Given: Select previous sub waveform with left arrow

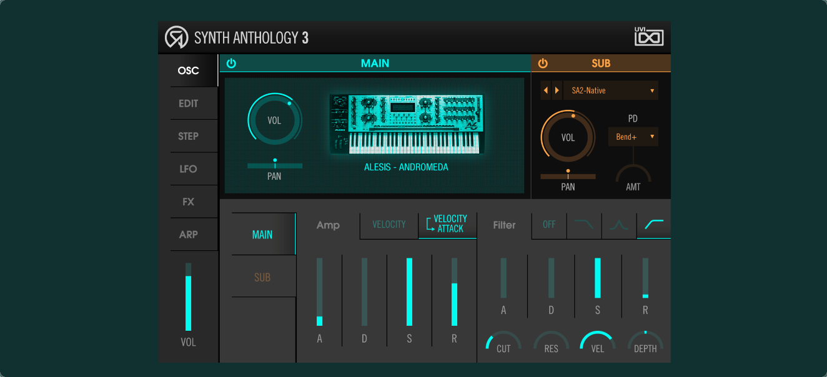Looking at the screenshot, I should click(546, 91).
